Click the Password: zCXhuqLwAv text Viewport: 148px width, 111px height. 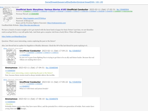[25, 21]
